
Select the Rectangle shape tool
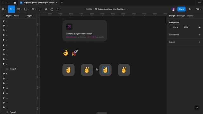coord(26,9)
